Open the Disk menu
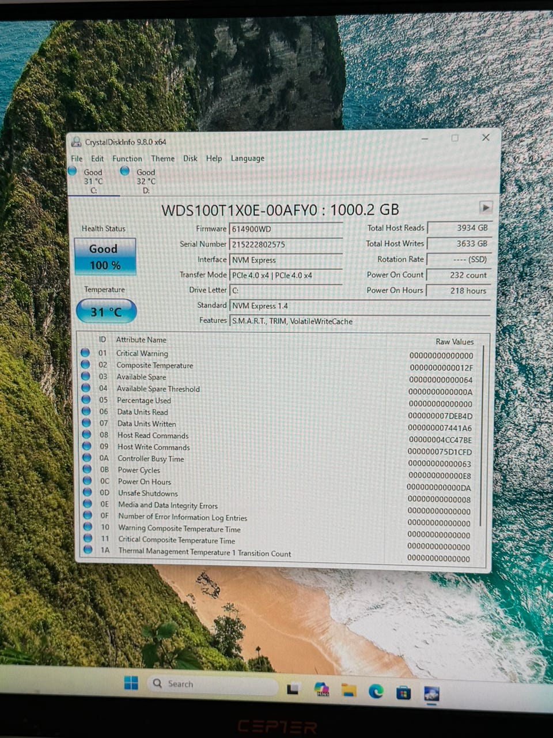The height and width of the screenshot is (738, 553). [190, 159]
